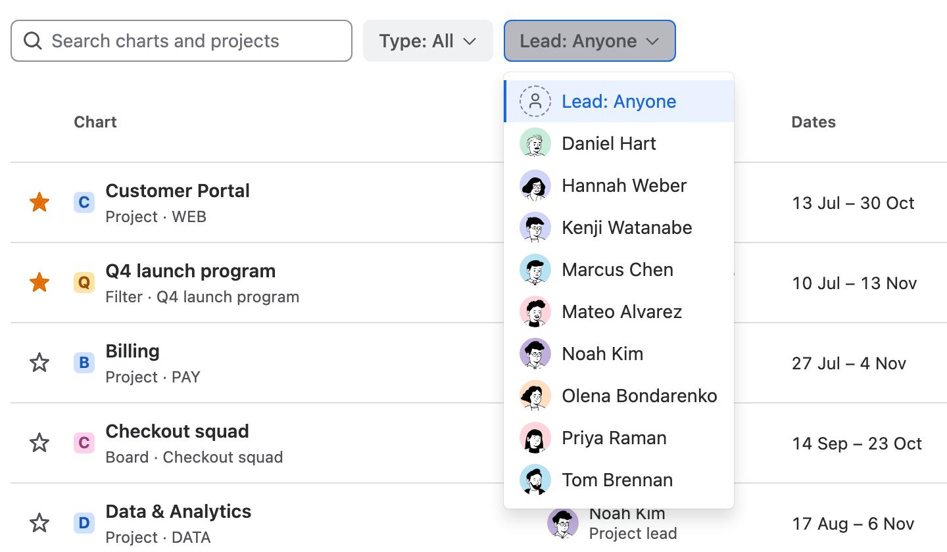Click the 17 Aug – 6 Nov dates
Image resolution: width=947 pixels, height=552 pixels.
click(x=853, y=524)
